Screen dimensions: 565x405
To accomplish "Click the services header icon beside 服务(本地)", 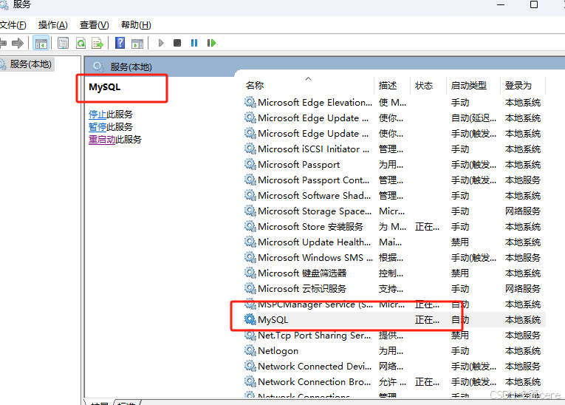I will (x=97, y=67).
